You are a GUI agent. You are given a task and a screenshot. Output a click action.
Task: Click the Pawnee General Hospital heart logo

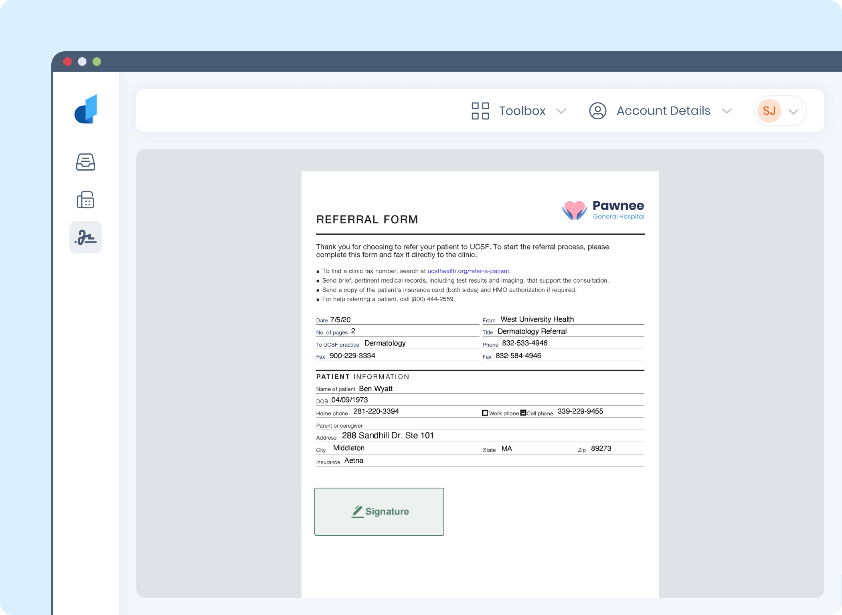[x=574, y=210]
